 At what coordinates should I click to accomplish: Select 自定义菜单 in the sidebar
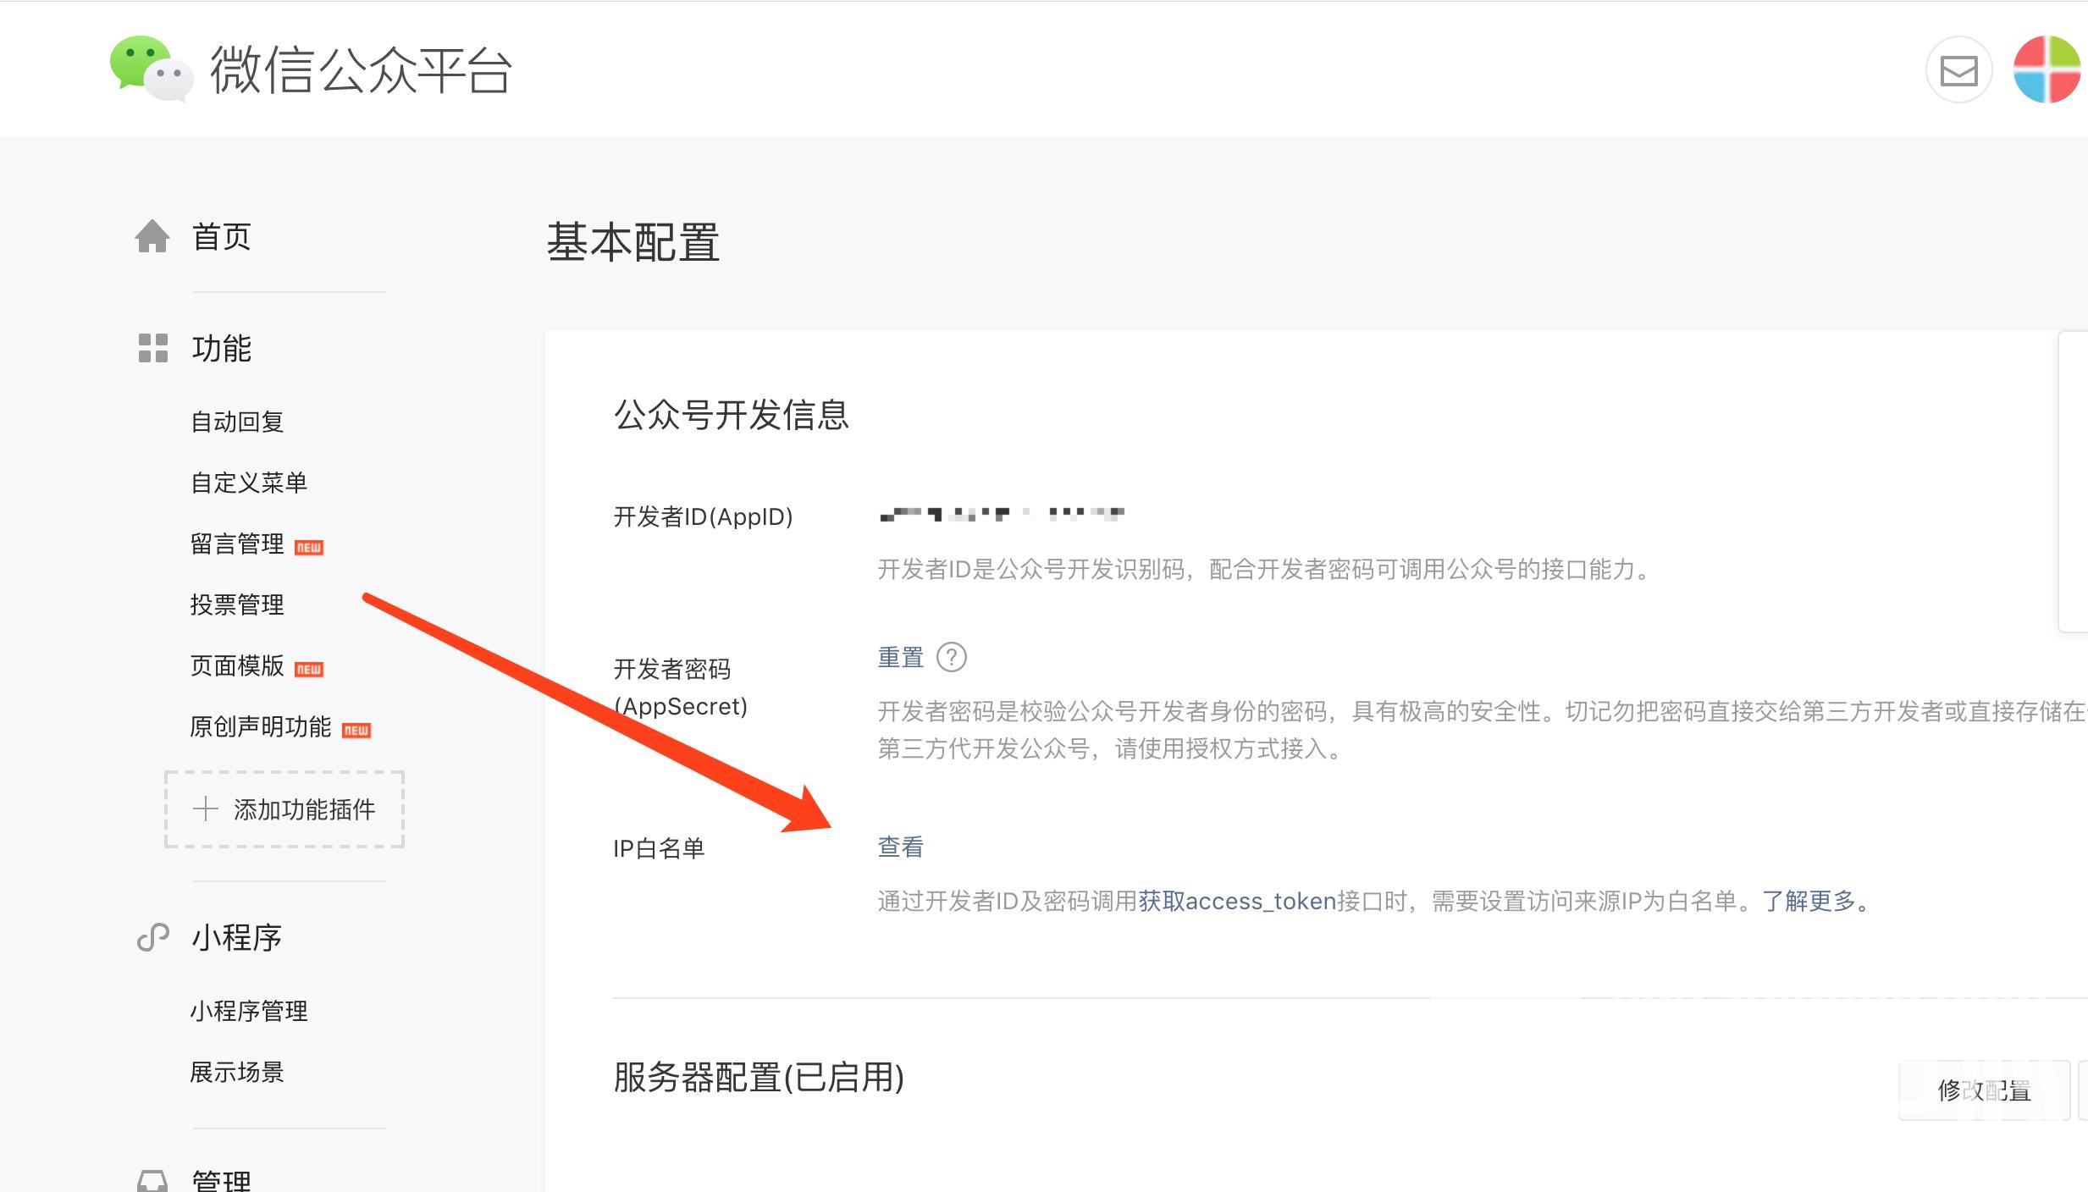(249, 483)
